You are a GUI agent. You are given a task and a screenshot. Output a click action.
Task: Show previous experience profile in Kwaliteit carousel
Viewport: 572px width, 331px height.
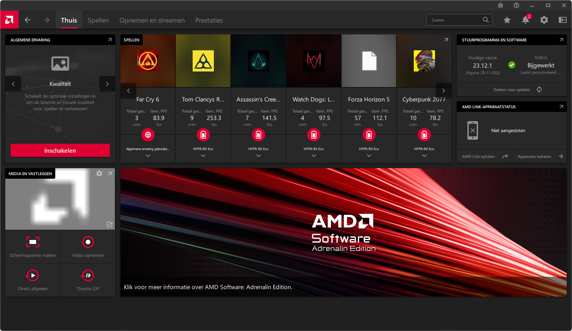coord(13,84)
